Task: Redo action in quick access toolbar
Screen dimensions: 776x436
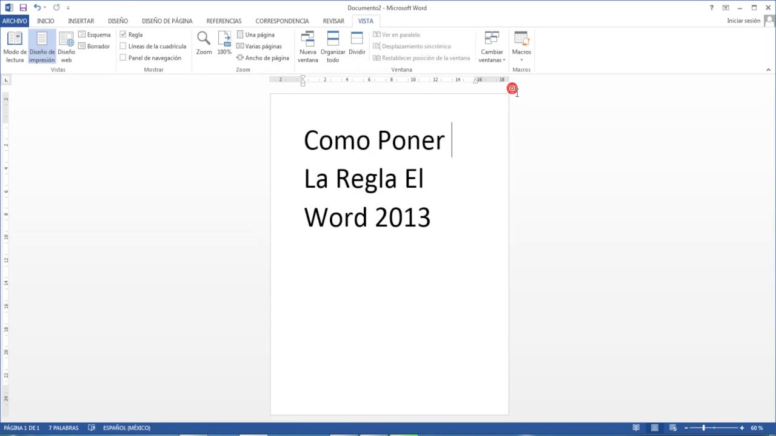Action: point(56,8)
